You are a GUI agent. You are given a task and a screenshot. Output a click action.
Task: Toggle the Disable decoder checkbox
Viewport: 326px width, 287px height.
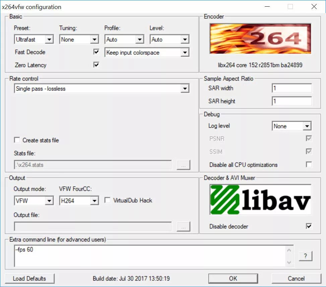[x=309, y=226]
